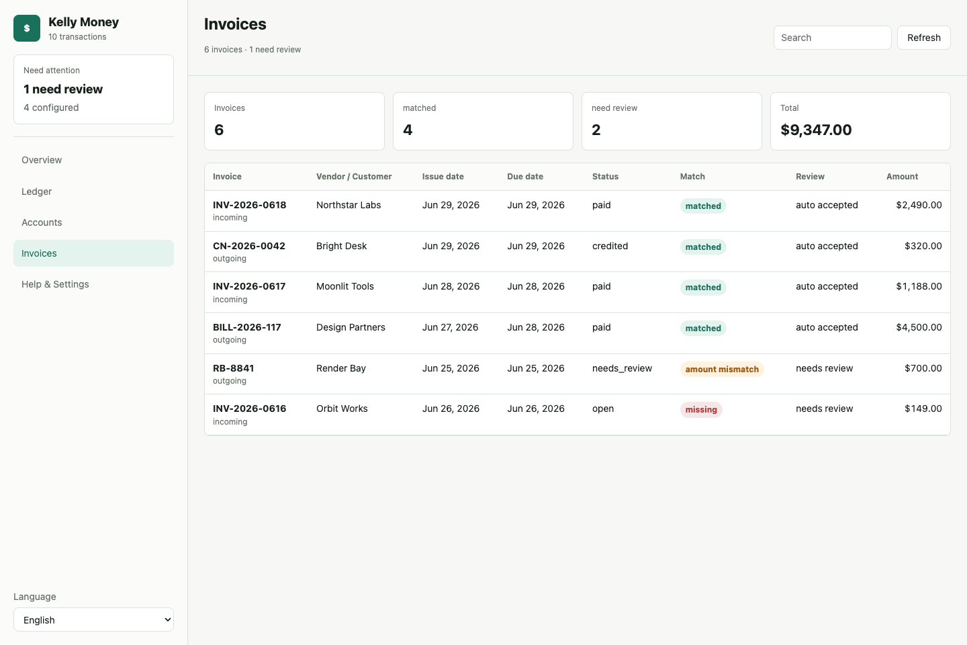Click the $149.00 amount
This screenshot has height=645, width=967.
tap(923, 408)
